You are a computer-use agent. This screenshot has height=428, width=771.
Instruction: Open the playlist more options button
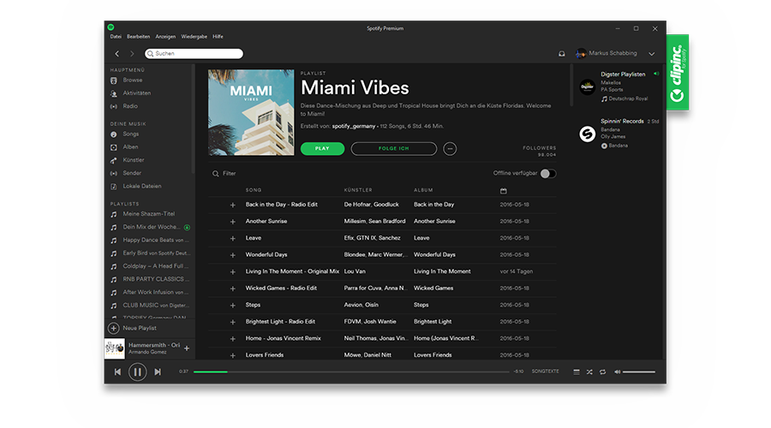(x=450, y=148)
